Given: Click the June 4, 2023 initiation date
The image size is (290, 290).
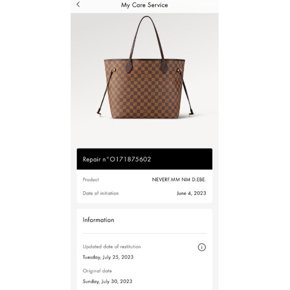Looking at the screenshot, I should coord(191,193).
